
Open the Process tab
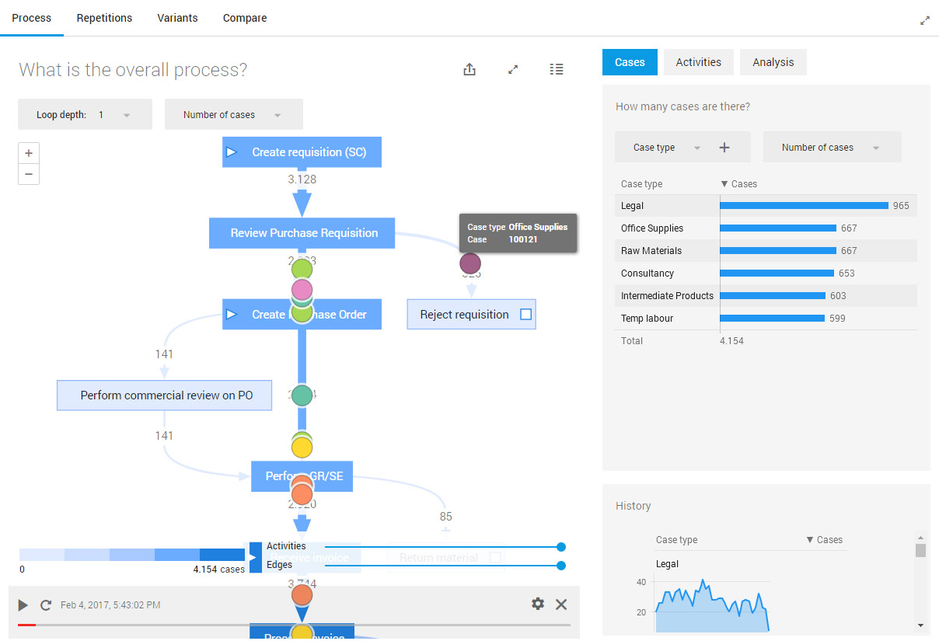click(31, 18)
